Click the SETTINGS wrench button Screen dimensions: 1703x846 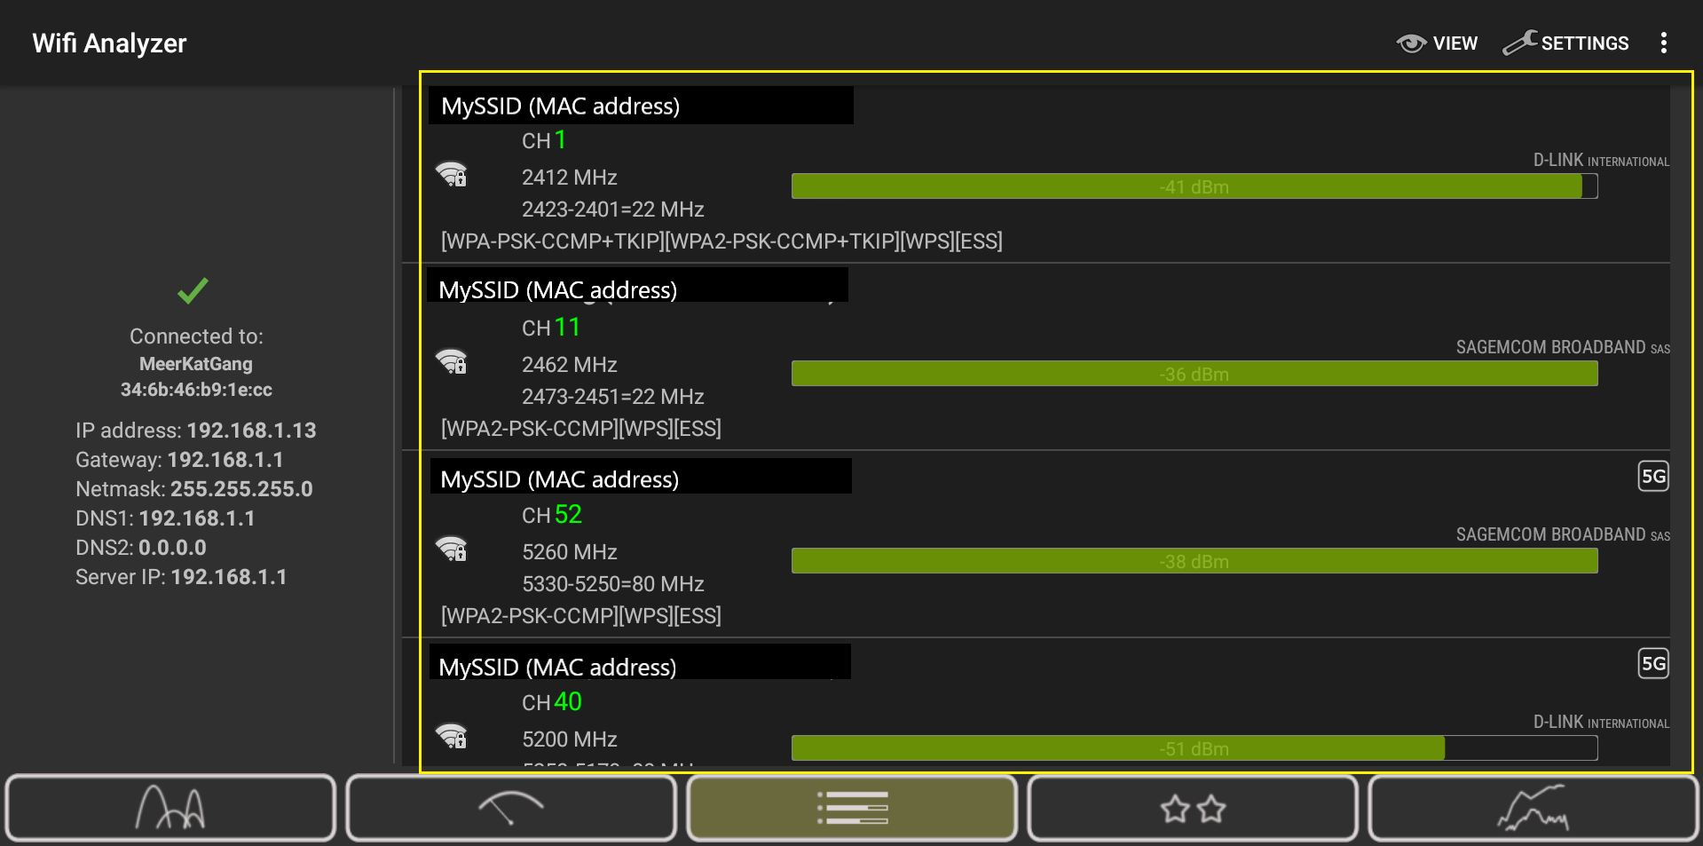[1565, 43]
